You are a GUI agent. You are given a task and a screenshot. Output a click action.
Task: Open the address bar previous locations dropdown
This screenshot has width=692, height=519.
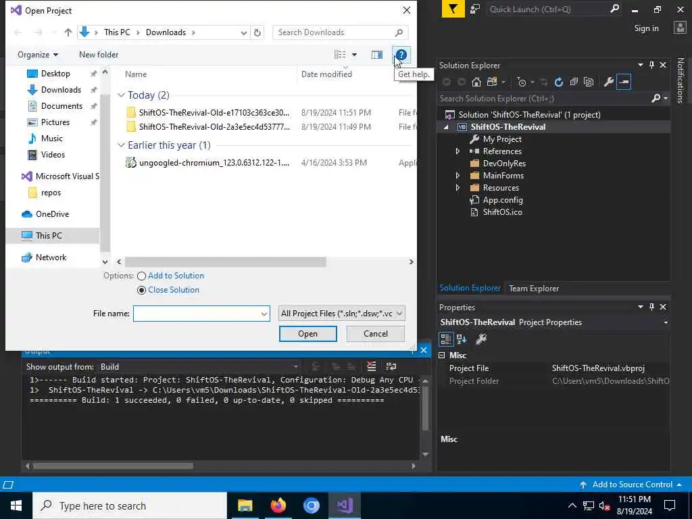pyautogui.click(x=243, y=32)
